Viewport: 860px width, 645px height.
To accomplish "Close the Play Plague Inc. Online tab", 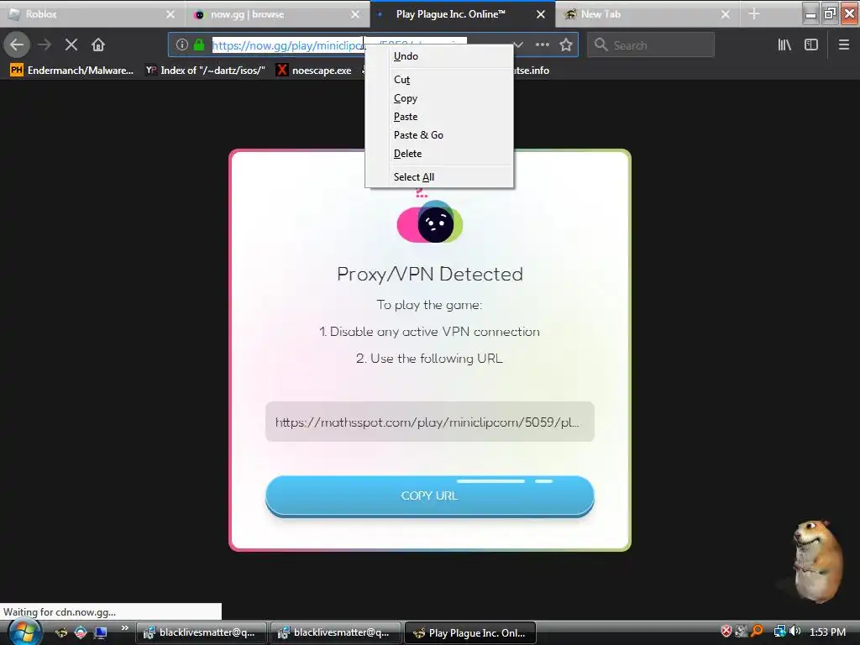I will click(x=540, y=14).
